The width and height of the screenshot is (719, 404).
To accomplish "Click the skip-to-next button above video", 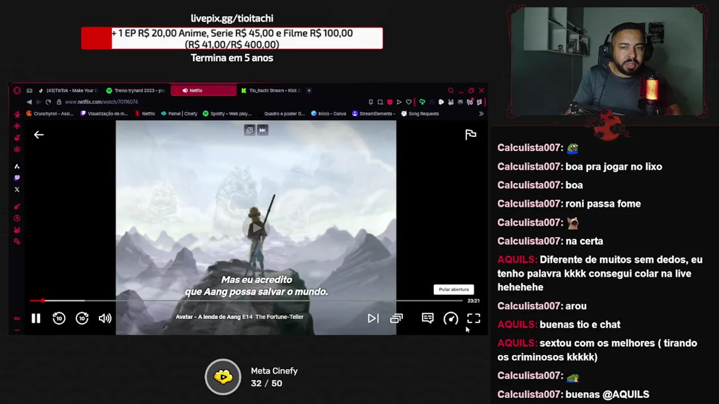I will pos(262,130).
